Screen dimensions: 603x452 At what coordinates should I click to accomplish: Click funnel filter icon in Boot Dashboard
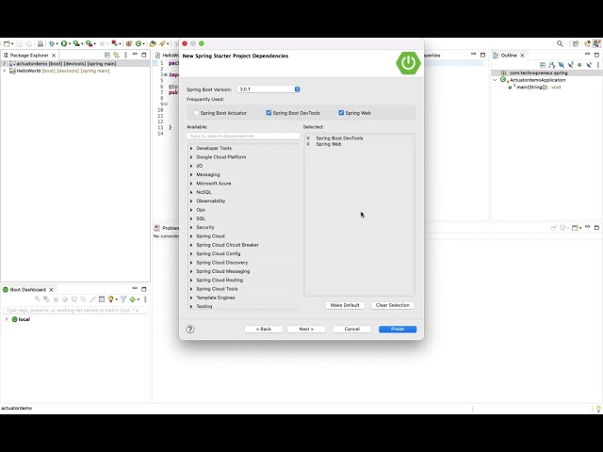click(x=123, y=299)
